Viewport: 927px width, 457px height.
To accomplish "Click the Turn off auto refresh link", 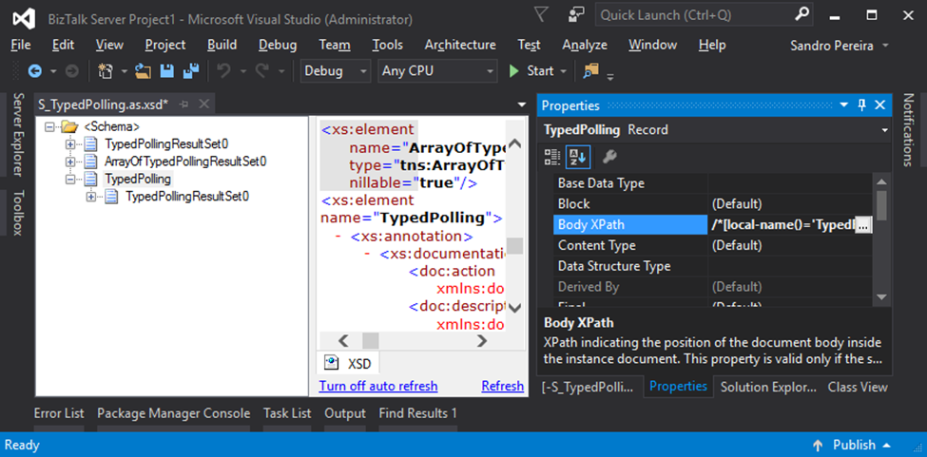I will coord(378,386).
